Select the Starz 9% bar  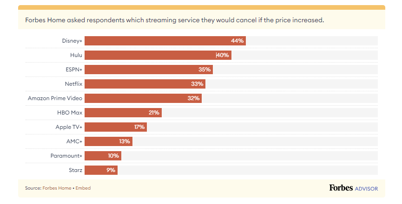point(101,170)
